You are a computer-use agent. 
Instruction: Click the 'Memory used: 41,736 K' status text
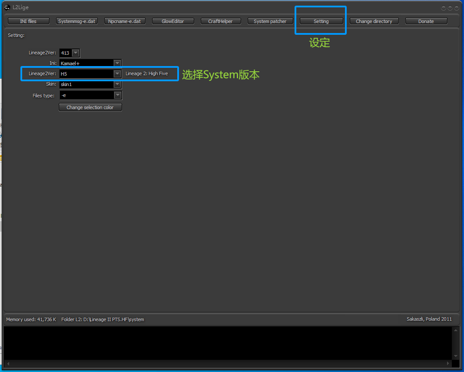click(x=31, y=319)
